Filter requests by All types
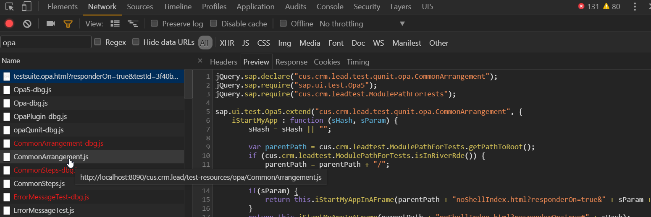Image resolution: width=651 pixels, height=217 pixels. pos(204,43)
